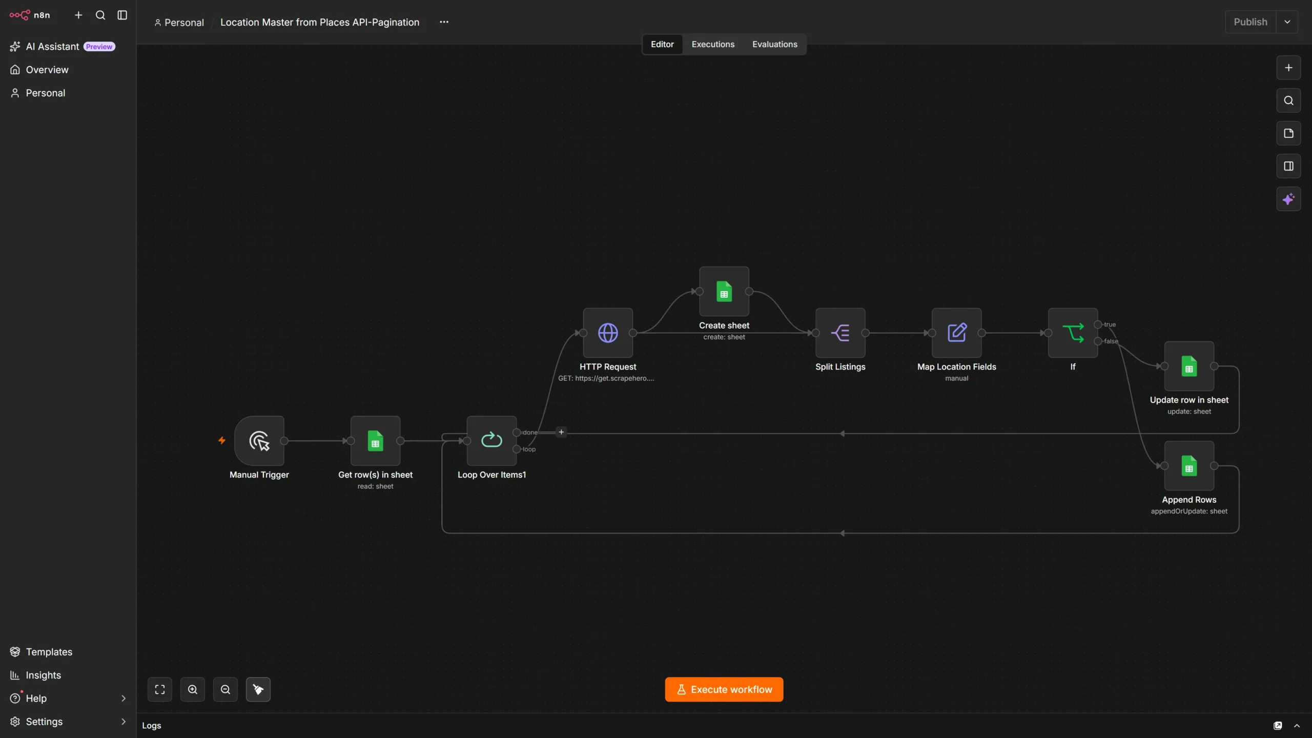Expand Logs panel chevron
This screenshot has width=1312, height=738.
point(1297,726)
